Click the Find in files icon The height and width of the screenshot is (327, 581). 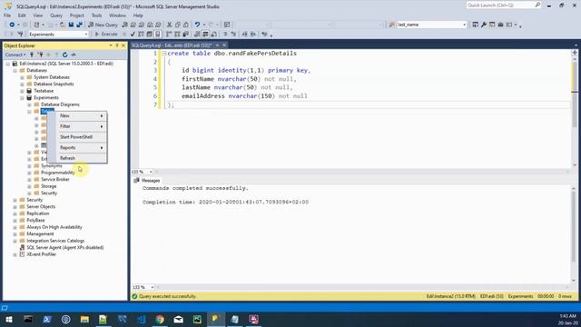pyautogui.click(x=392, y=25)
